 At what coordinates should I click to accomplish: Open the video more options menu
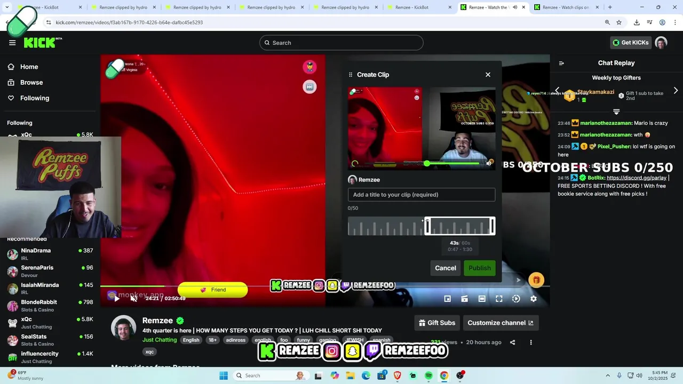[x=530, y=342]
